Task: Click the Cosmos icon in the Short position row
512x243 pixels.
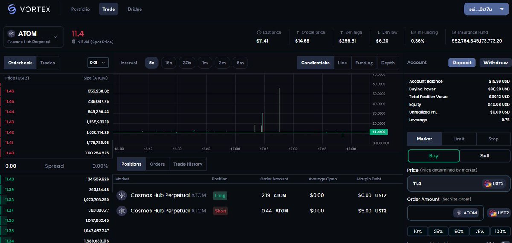Action: tap(122, 211)
